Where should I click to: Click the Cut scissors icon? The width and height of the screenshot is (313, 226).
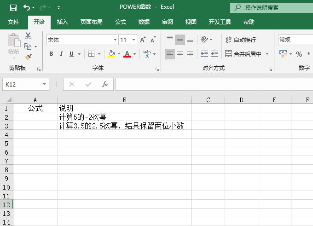click(28, 36)
